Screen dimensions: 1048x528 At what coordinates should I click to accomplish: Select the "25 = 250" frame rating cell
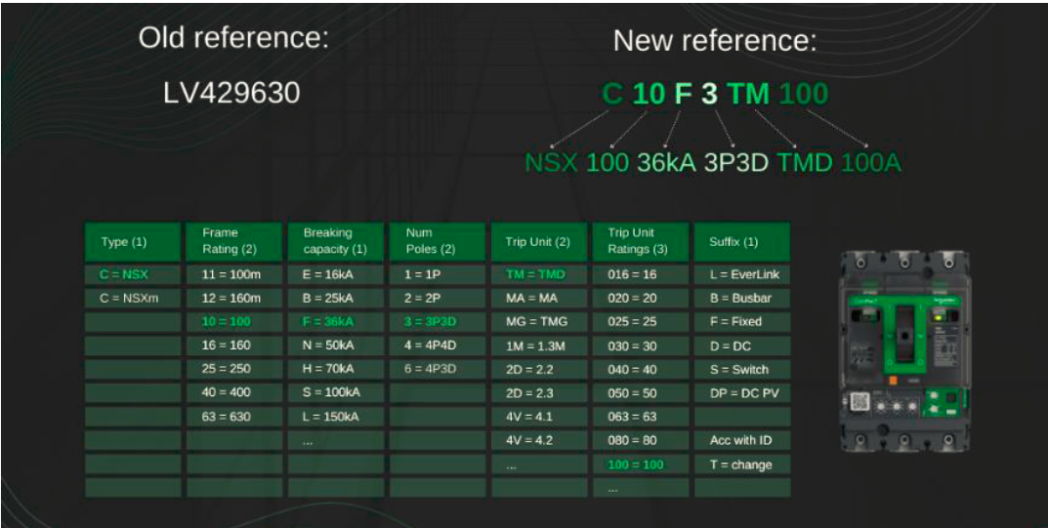(x=234, y=369)
